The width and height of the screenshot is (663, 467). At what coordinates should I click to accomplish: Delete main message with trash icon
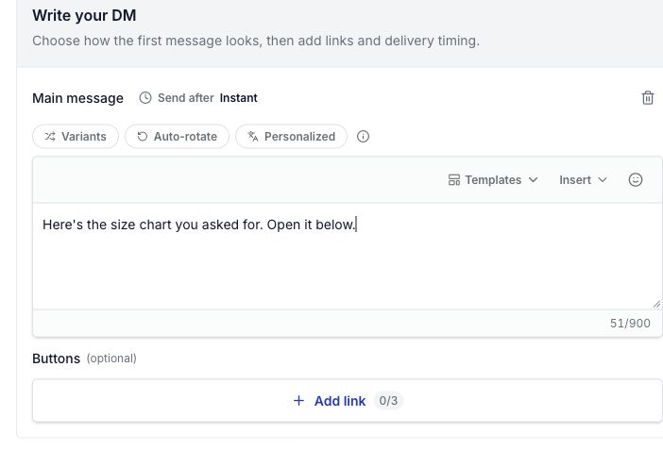(647, 98)
